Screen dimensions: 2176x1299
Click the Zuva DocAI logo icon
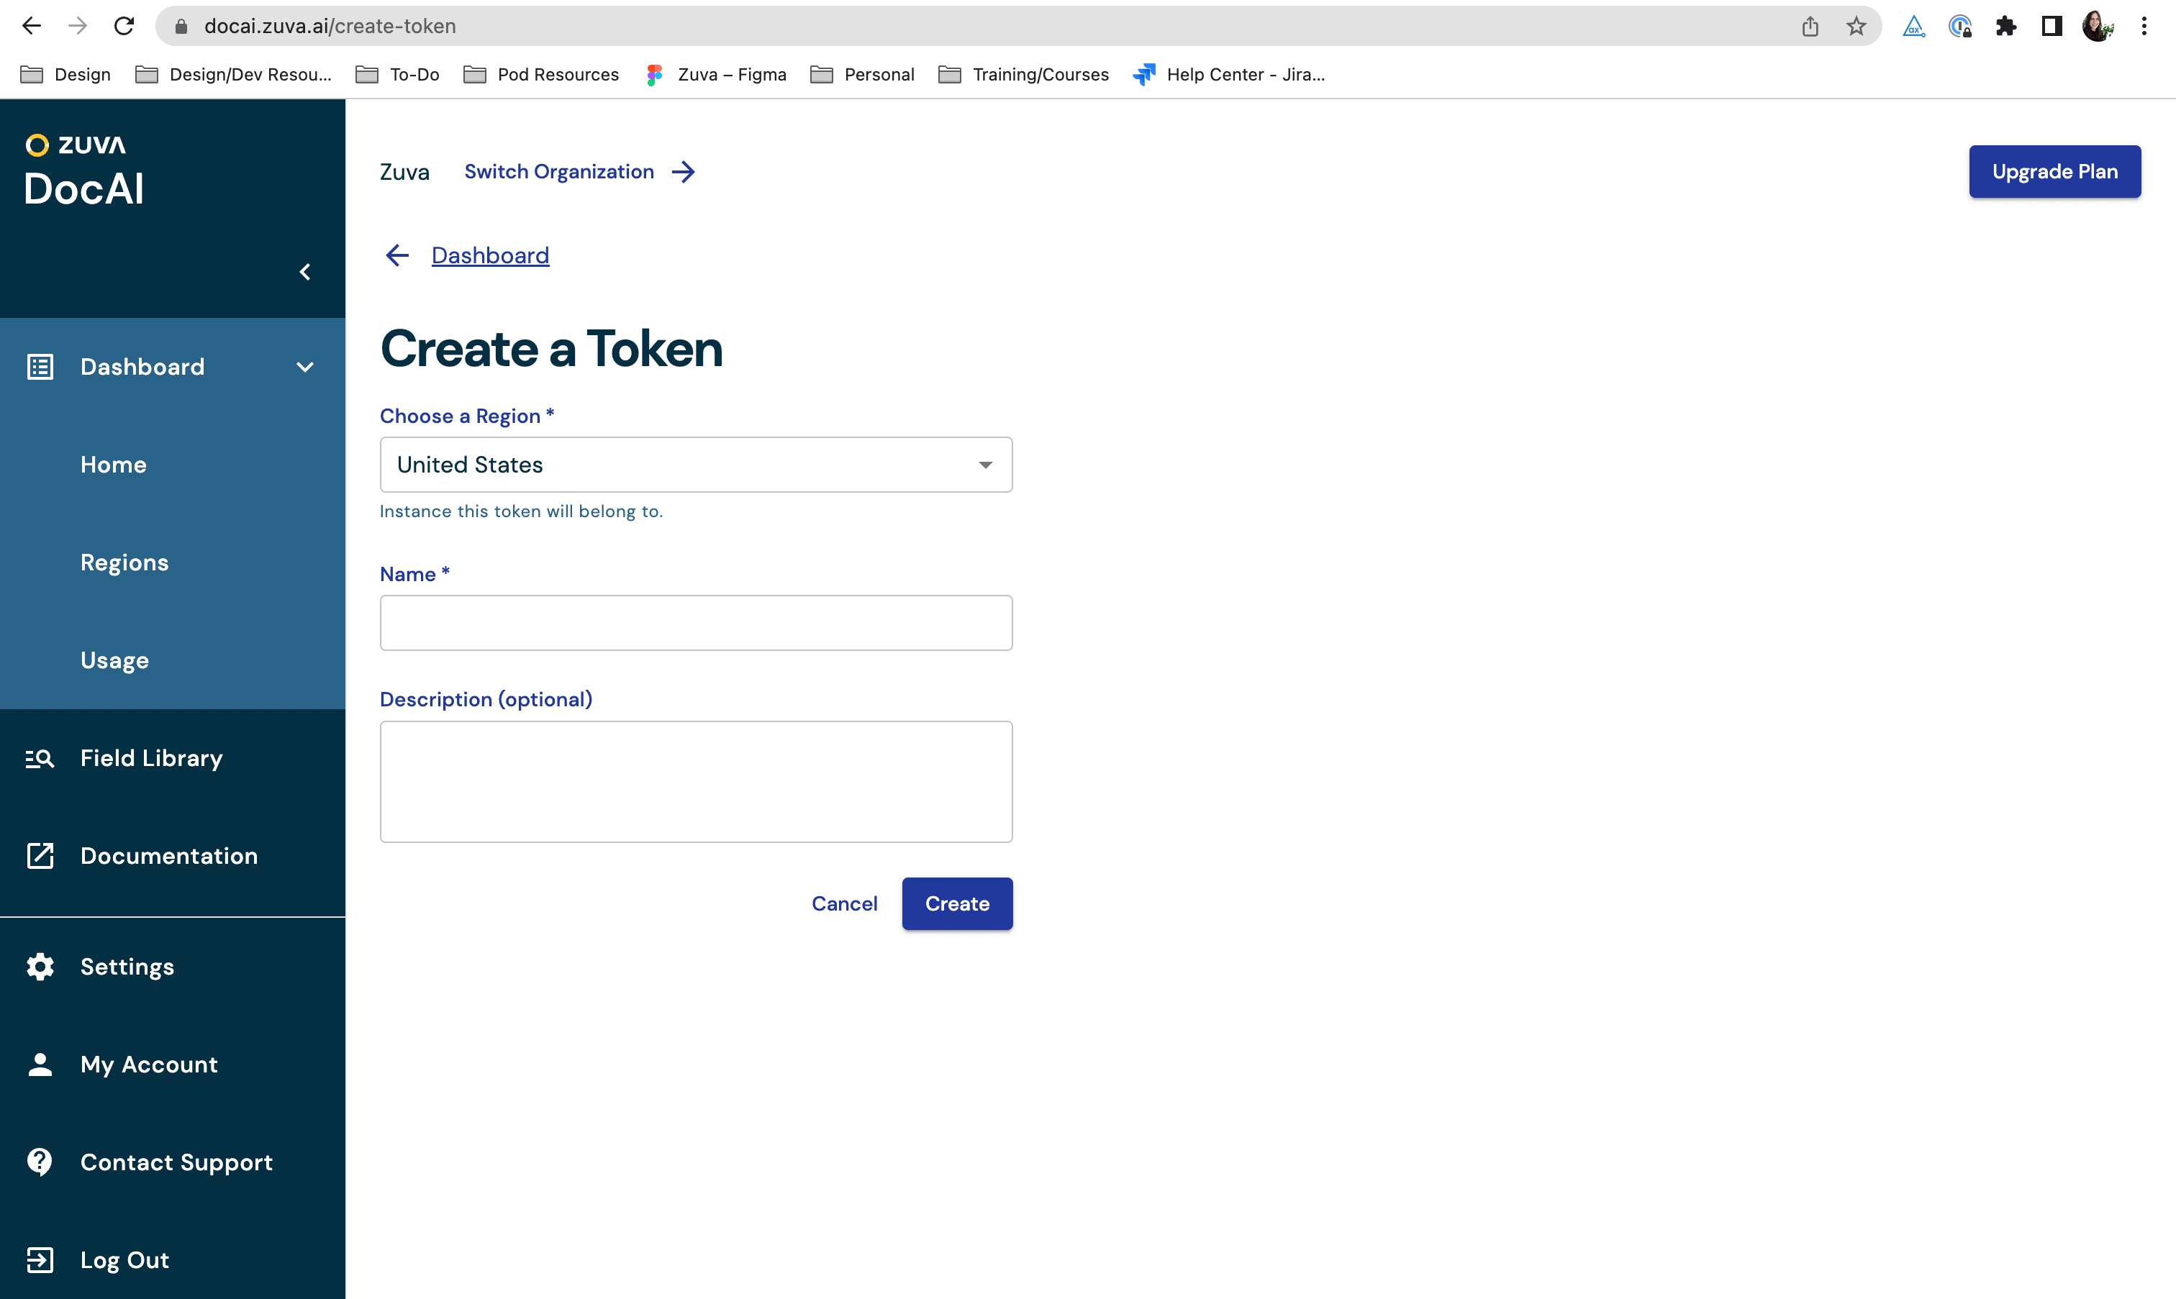coord(37,144)
